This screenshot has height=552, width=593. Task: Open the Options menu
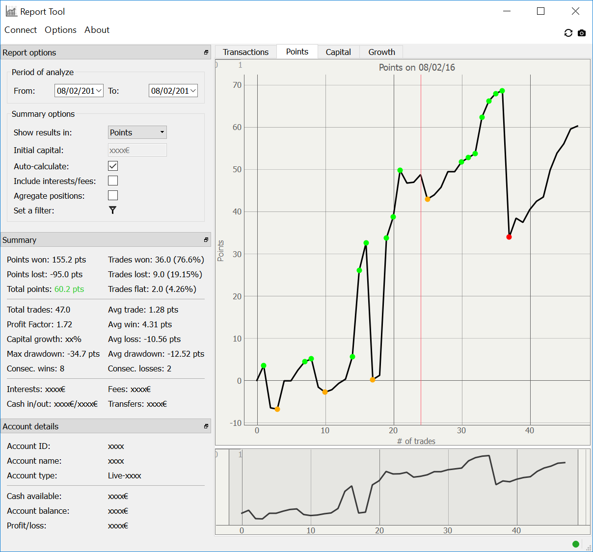point(60,30)
